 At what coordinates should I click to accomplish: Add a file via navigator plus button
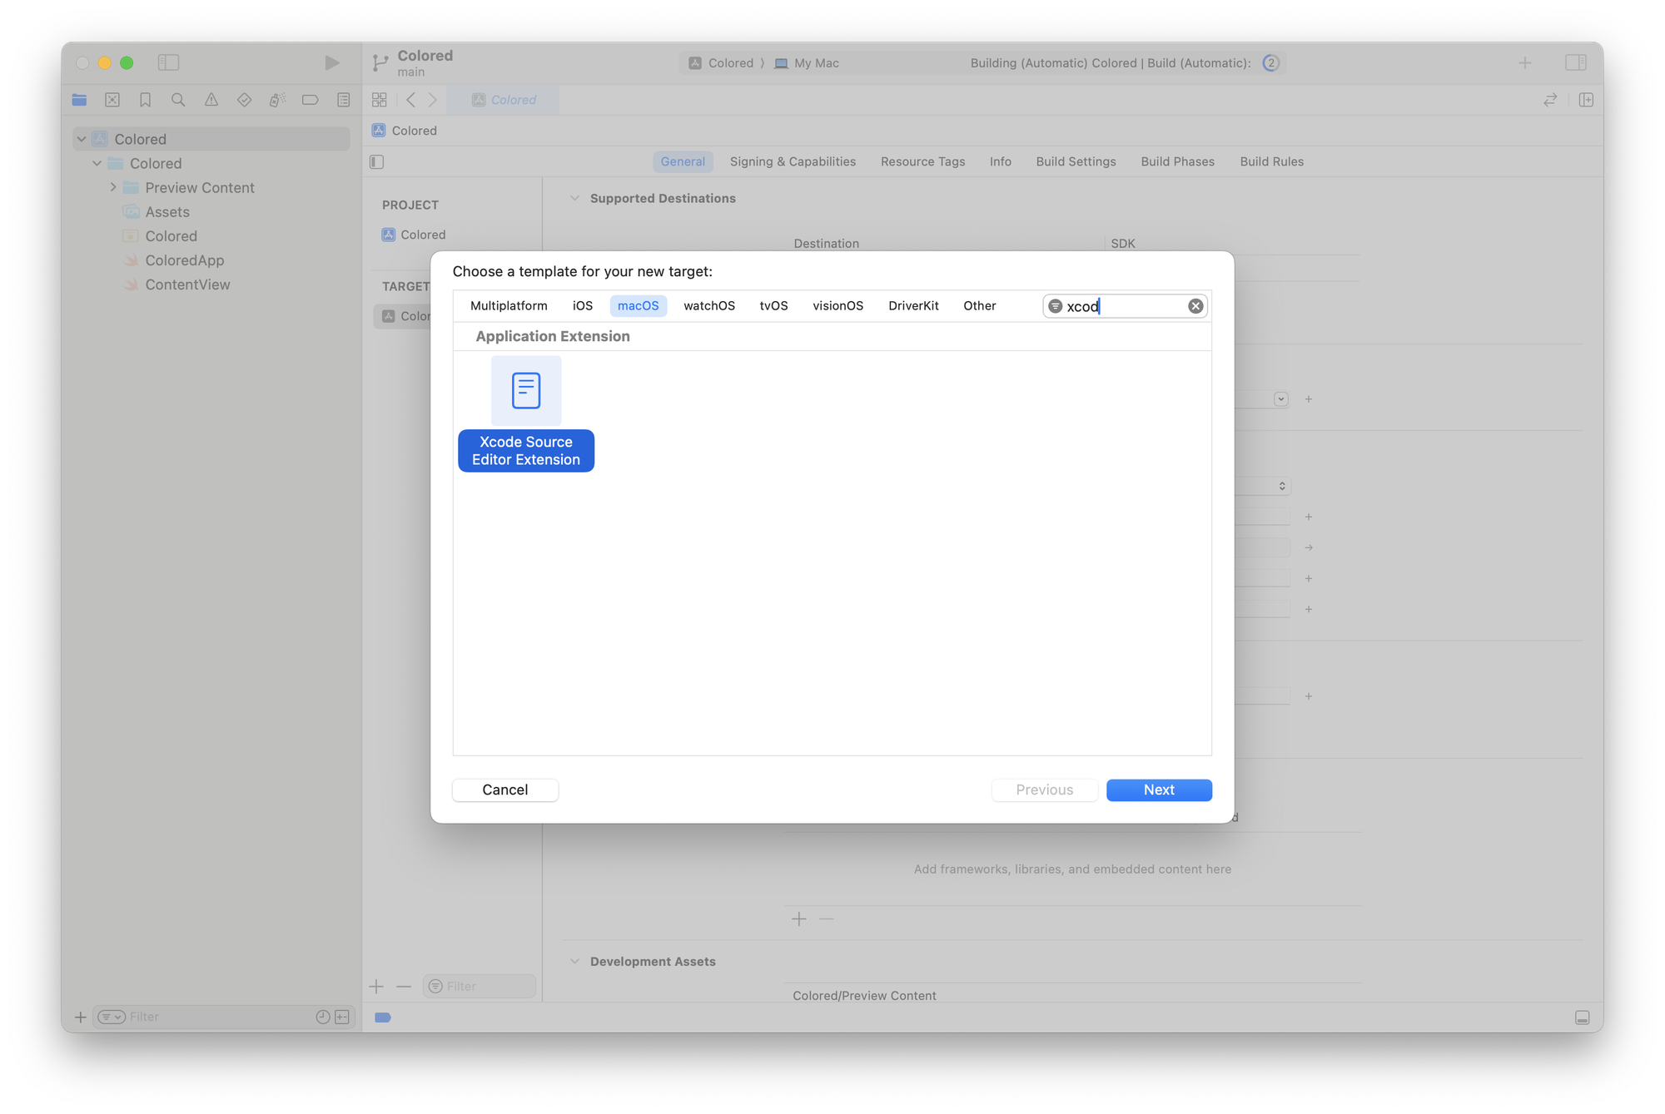[81, 1017]
